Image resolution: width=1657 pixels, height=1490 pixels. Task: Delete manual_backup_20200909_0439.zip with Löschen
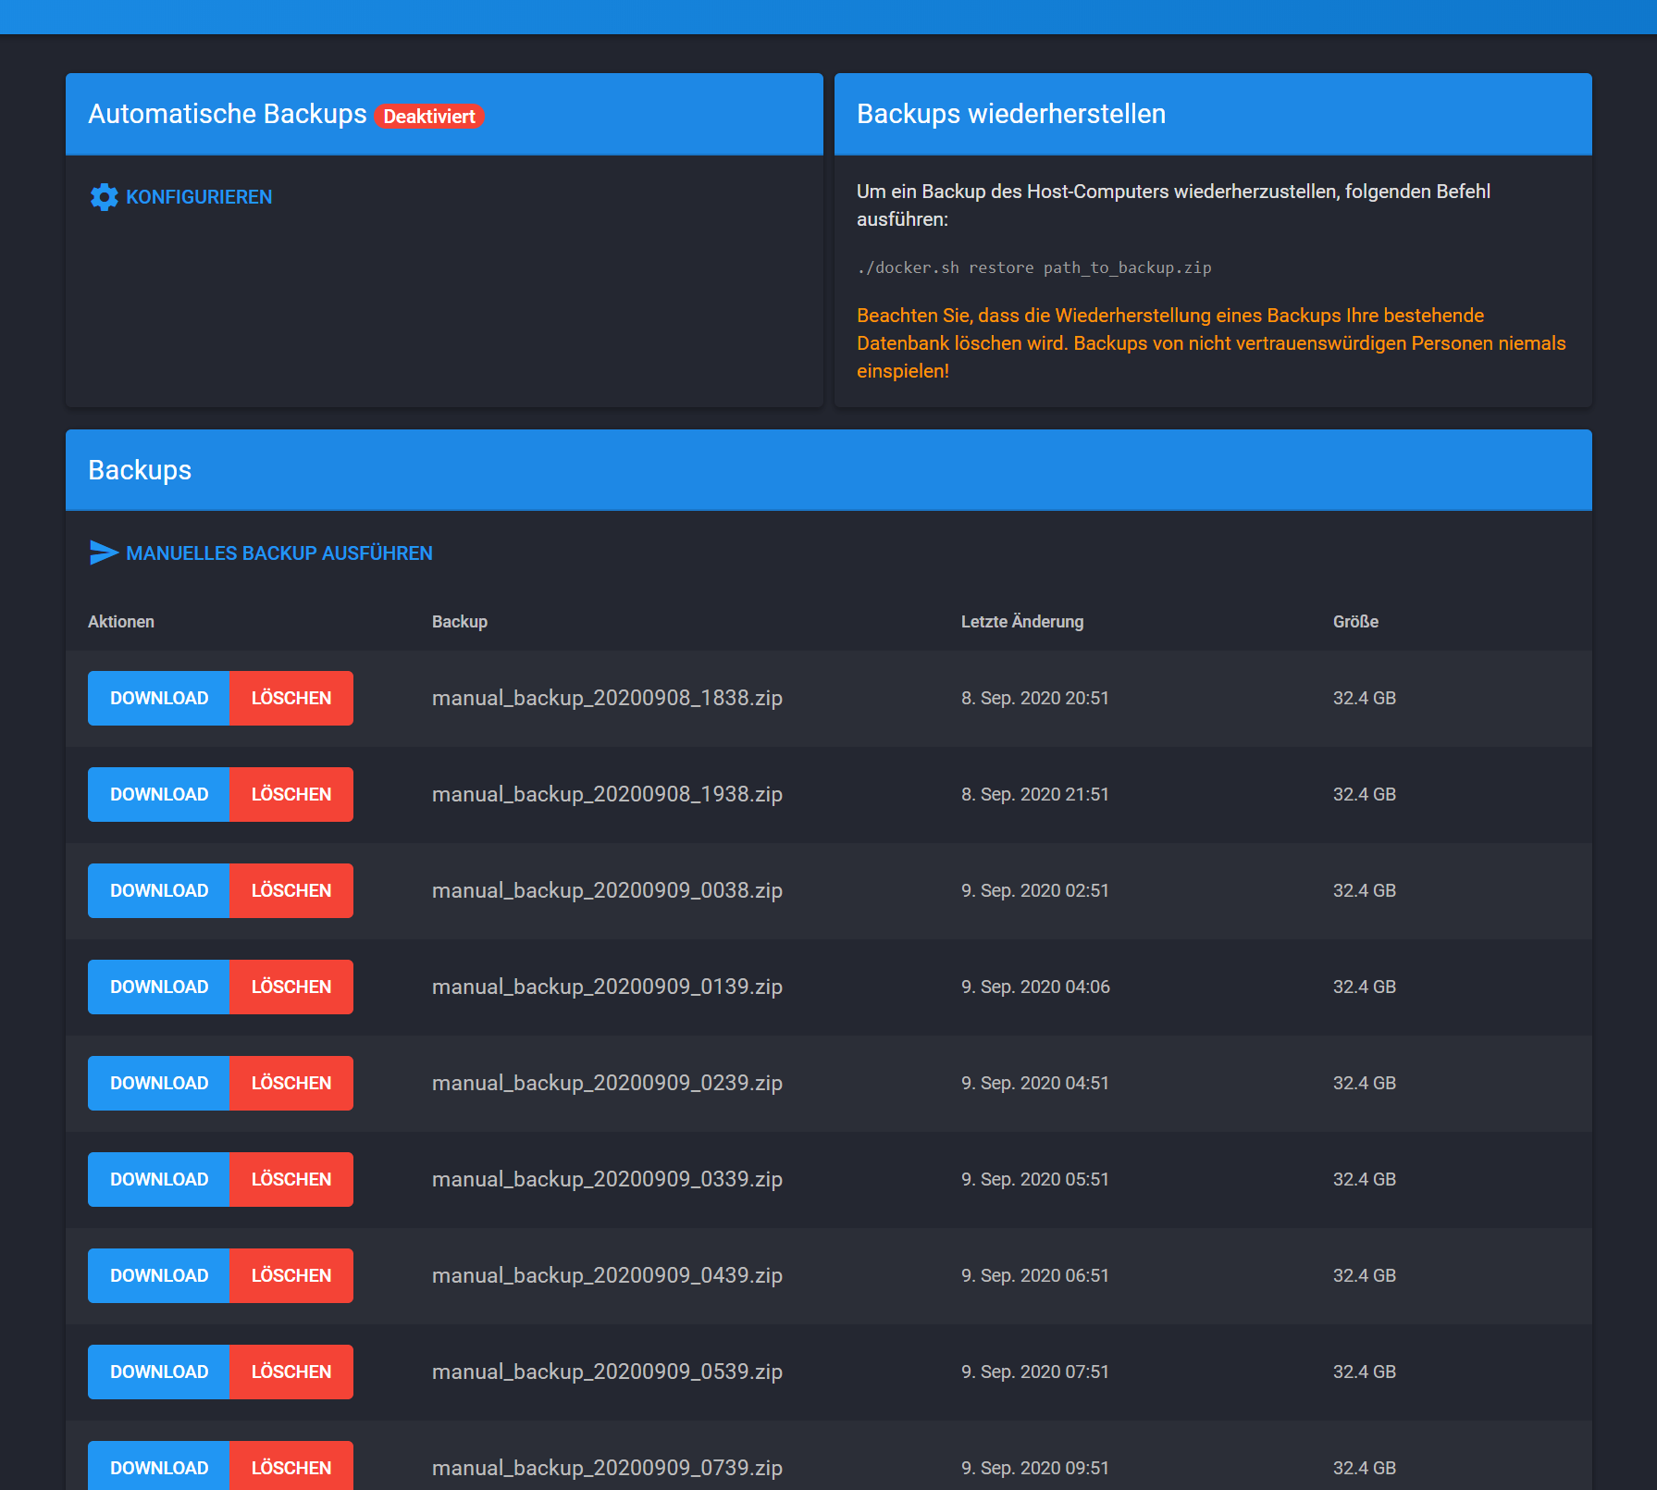[291, 1275]
